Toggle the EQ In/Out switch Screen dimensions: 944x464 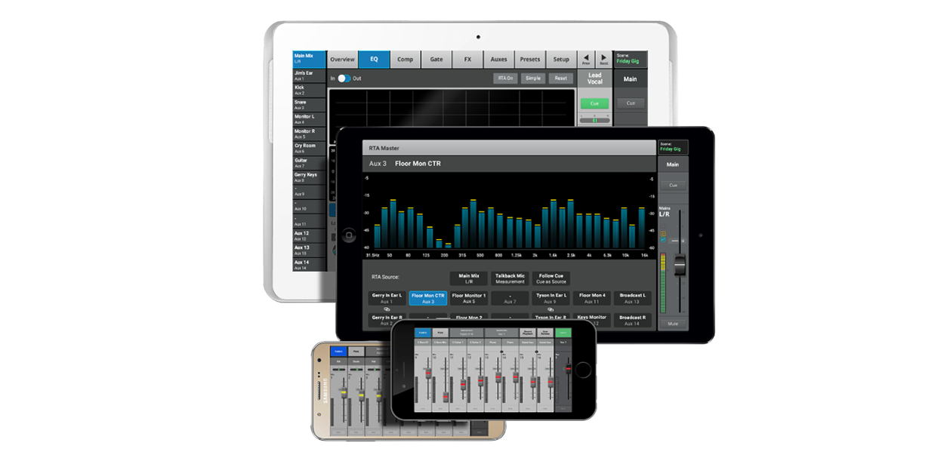click(x=344, y=78)
